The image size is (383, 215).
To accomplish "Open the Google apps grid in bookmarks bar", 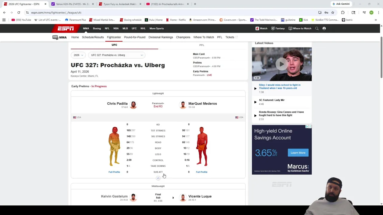I will tap(4, 20).
